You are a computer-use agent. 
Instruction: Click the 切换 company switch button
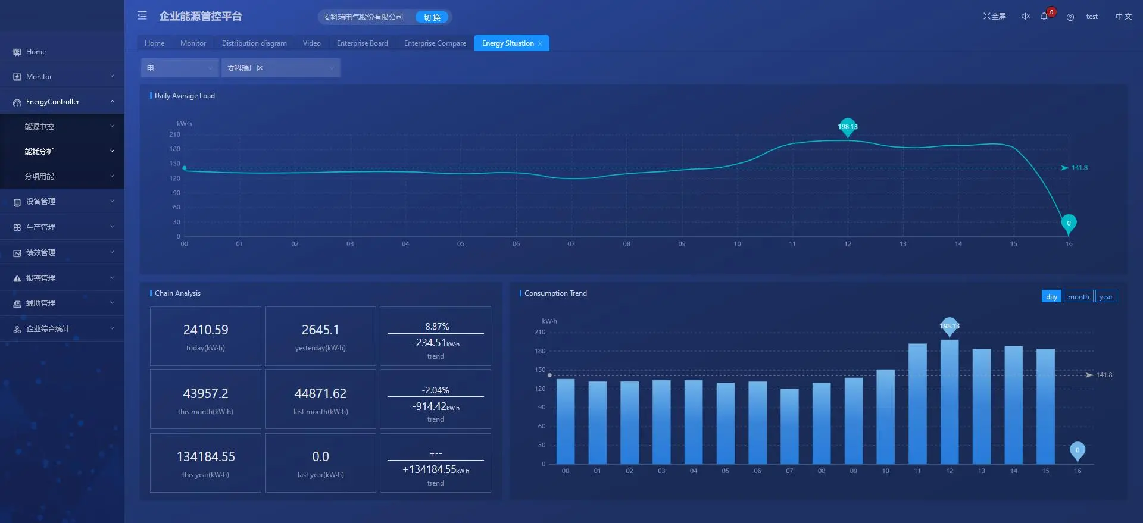(x=432, y=17)
